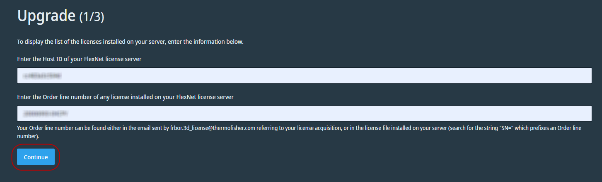
Task: Click the blurred Order line number value
Action: pos(45,113)
